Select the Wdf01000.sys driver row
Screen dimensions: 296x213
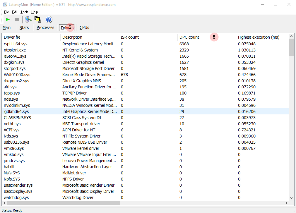(145, 75)
